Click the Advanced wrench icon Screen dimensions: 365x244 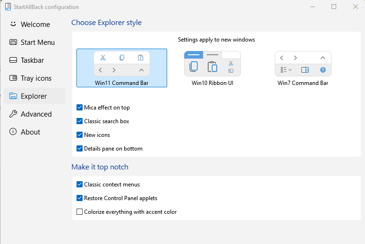click(13, 114)
